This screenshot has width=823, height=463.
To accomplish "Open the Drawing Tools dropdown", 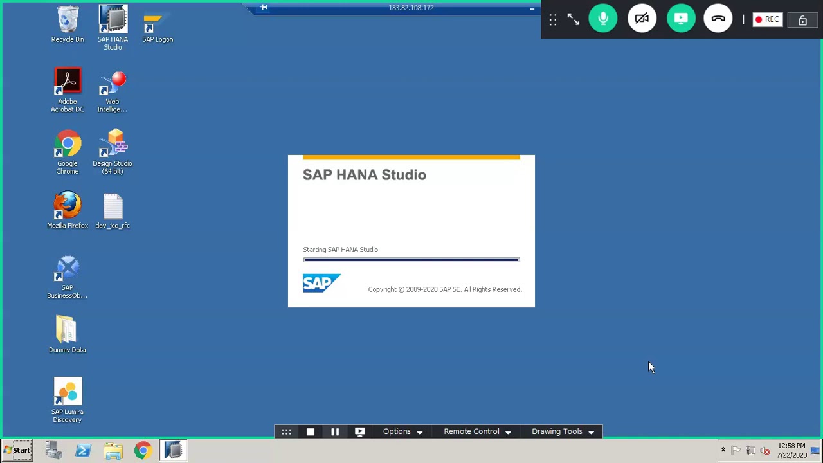I will tap(563, 431).
